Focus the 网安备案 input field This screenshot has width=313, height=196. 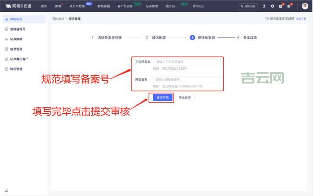click(187, 80)
